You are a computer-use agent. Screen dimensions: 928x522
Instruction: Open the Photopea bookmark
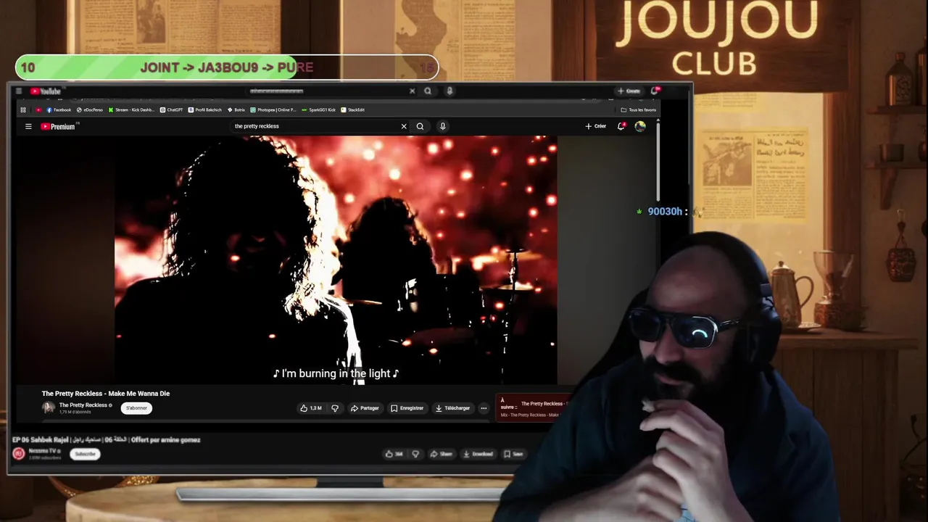(x=273, y=110)
